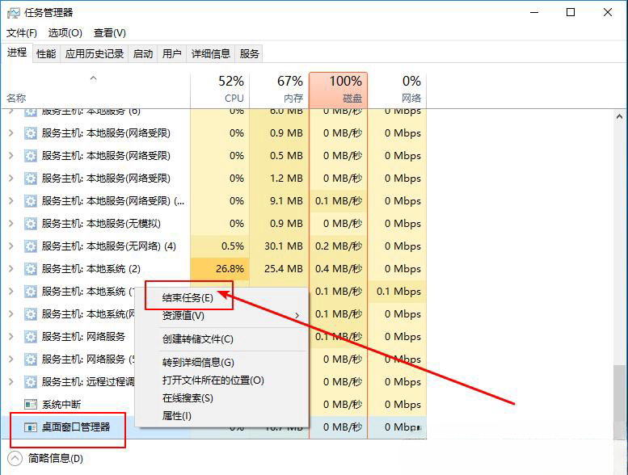Select the 系统中断 process row
This screenshot has height=475, width=628.
click(214, 405)
